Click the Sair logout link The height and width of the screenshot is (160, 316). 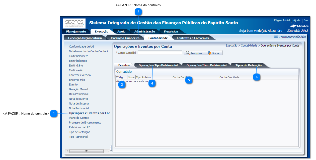(306, 20)
